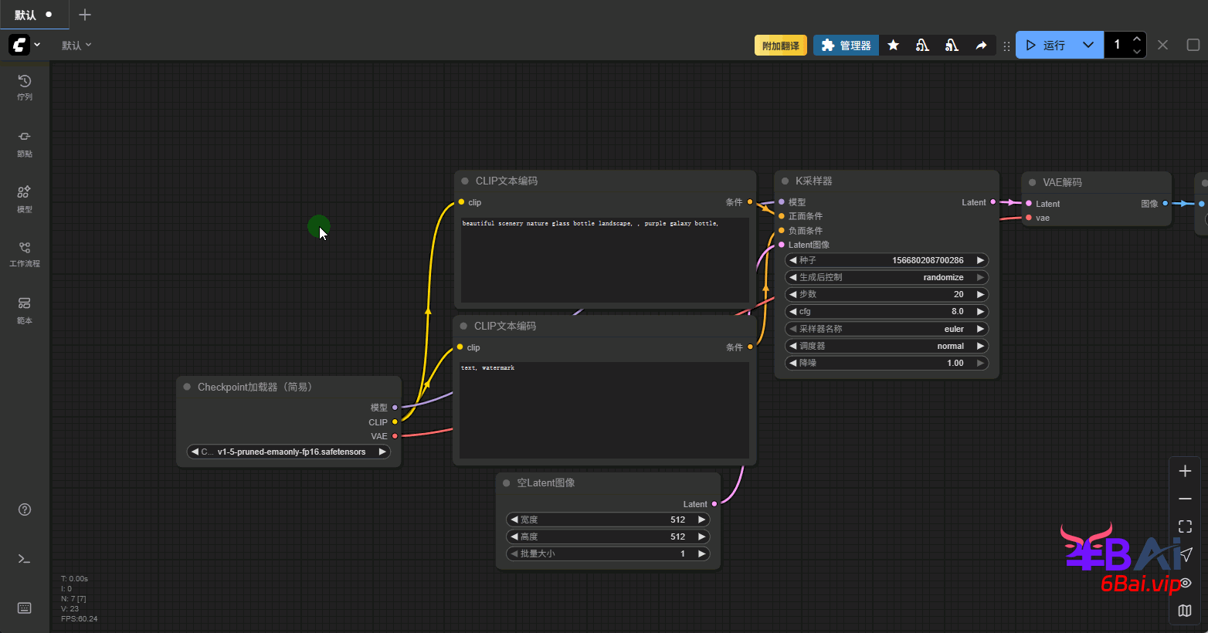Viewport: 1208px width, 633px height.
Task: Open the 默认 breadcrumb menu
Action: pyautogui.click(x=76, y=46)
